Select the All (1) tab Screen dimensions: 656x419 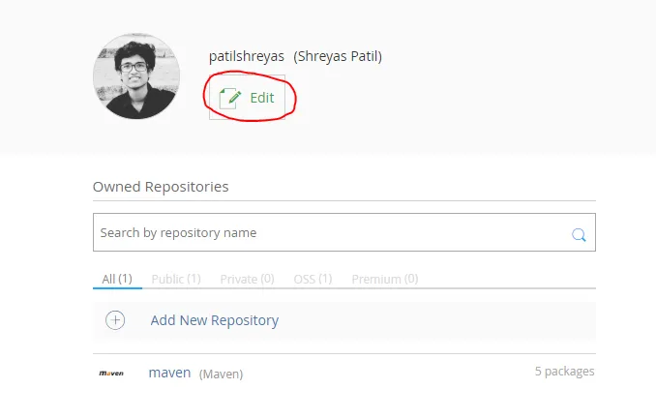click(x=117, y=279)
